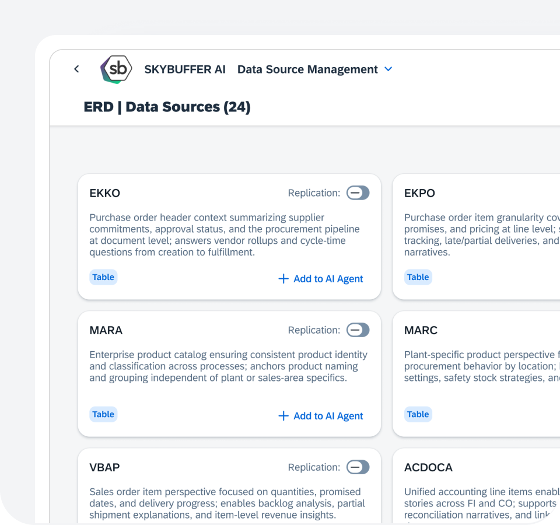560x525 pixels.
Task: Open the EKKO data source title
Action: point(105,193)
